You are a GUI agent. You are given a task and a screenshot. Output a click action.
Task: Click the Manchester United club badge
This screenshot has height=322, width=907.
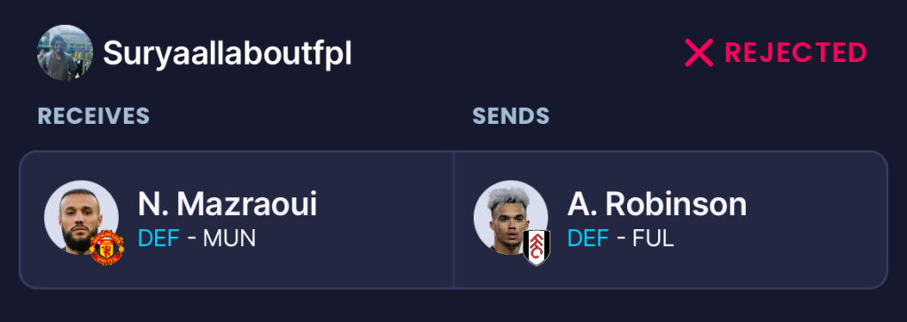107,248
